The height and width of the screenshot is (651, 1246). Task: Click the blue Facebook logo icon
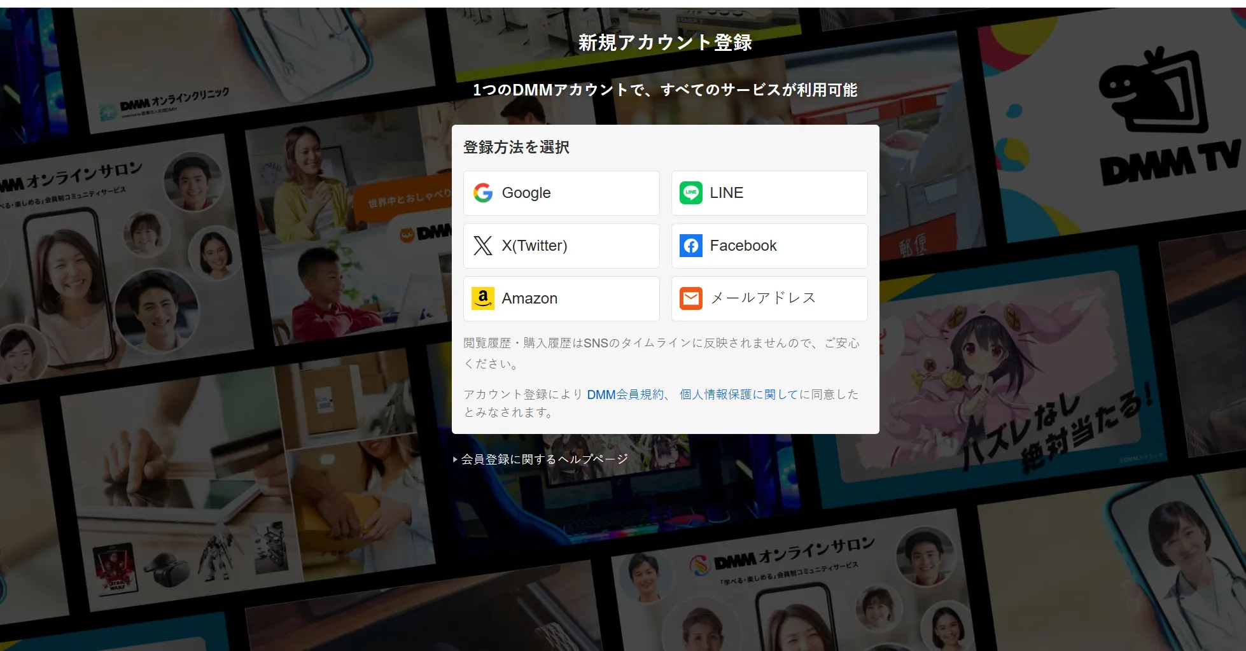click(x=691, y=246)
